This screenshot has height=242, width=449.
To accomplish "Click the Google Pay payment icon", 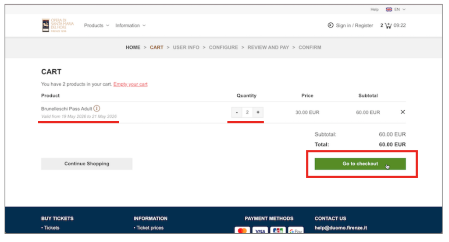I will point(296,231).
